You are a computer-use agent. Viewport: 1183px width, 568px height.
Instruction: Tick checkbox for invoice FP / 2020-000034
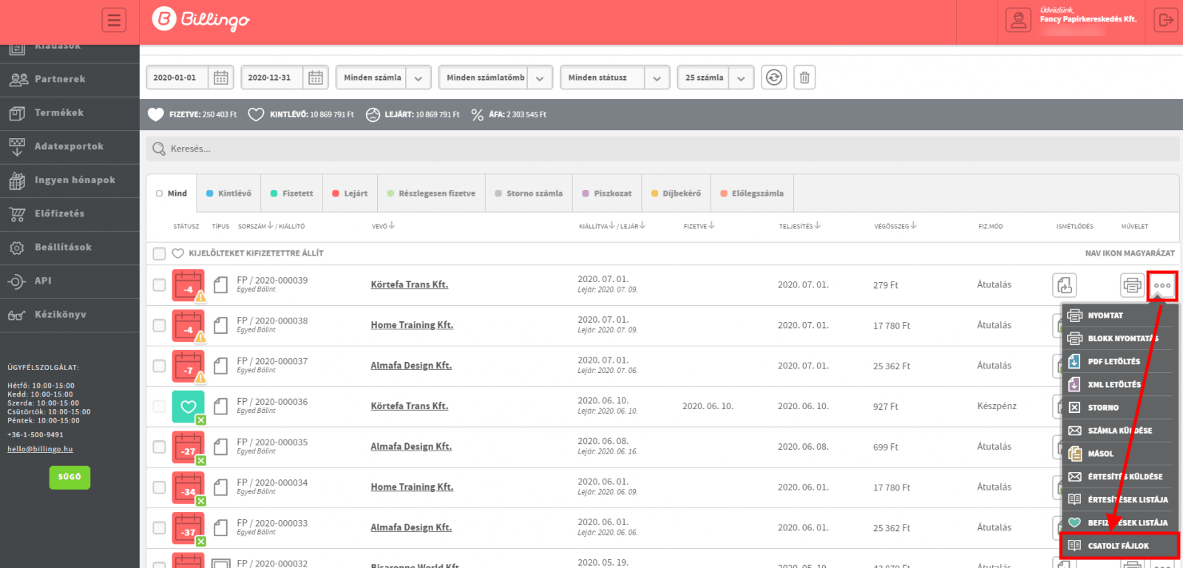159,487
